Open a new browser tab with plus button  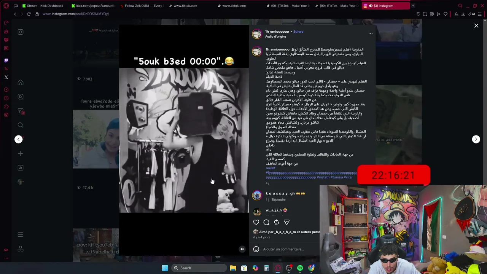413,6
